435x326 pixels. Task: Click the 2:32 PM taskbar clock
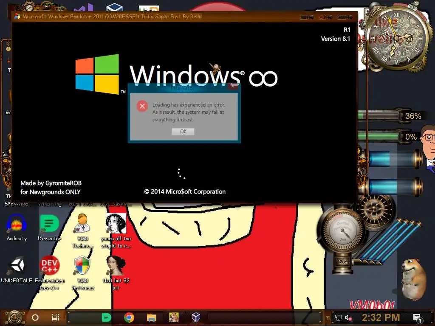tap(381, 318)
